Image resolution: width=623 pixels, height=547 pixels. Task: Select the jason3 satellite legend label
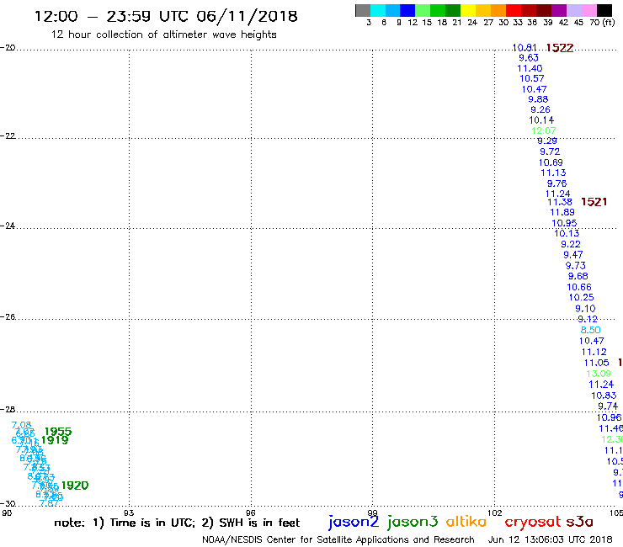[x=413, y=523]
